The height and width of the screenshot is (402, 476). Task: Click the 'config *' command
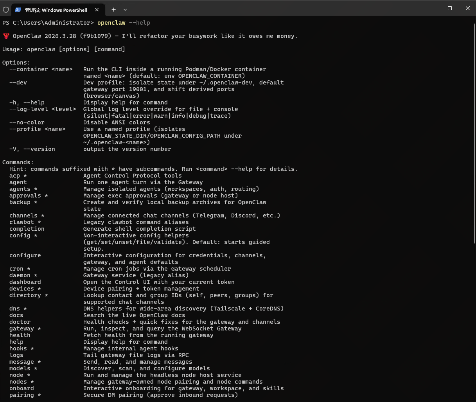(x=23, y=235)
